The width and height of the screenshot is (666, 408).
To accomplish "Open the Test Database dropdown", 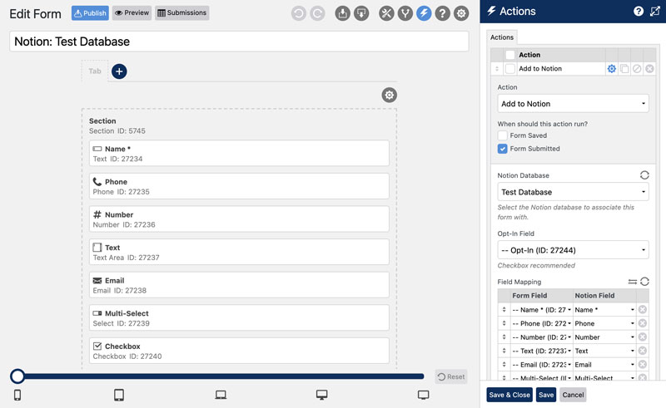I will coord(573,192).
